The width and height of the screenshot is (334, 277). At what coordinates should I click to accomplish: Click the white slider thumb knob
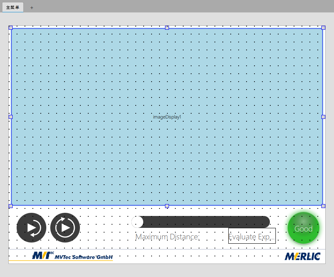pyautogui.click(x=137, y=222)
